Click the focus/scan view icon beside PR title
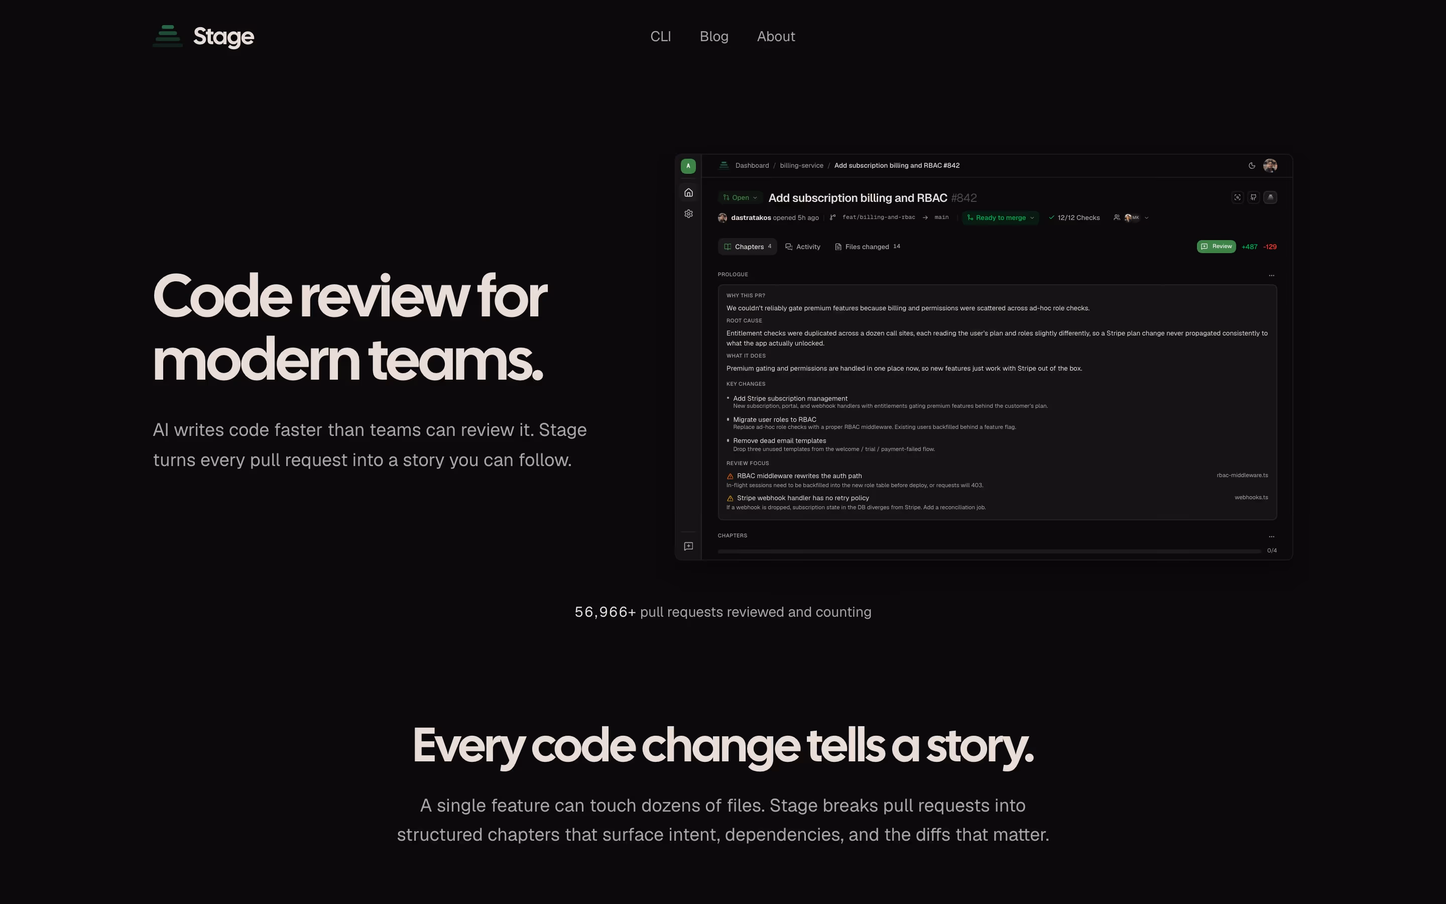Image resolution: width=1446 pixels, height=904 pixels. point(1238,197)
